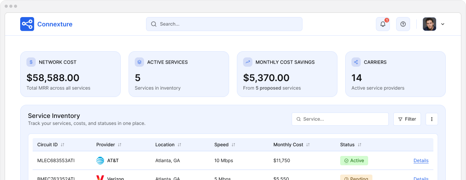Click the user profile avatar
This screenshot has height=180, width=466.
click(429, 24)
